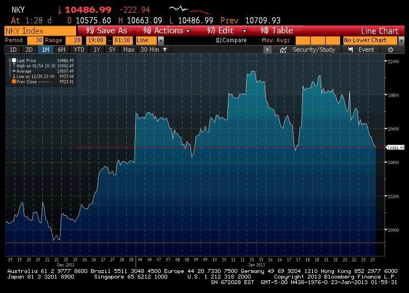
Task: Click the Prev Close orange legend swatch
Action: tap(14, 82)
